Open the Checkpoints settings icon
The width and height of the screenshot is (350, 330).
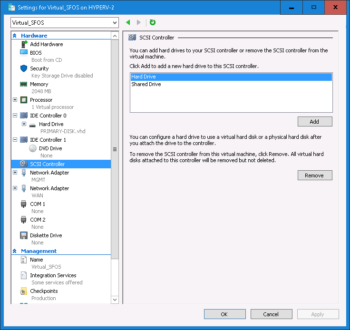(24, 291)
